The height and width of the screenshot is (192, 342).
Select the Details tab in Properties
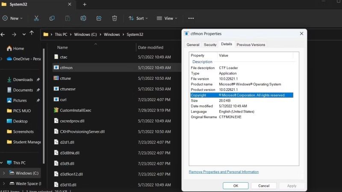[227, 44]
